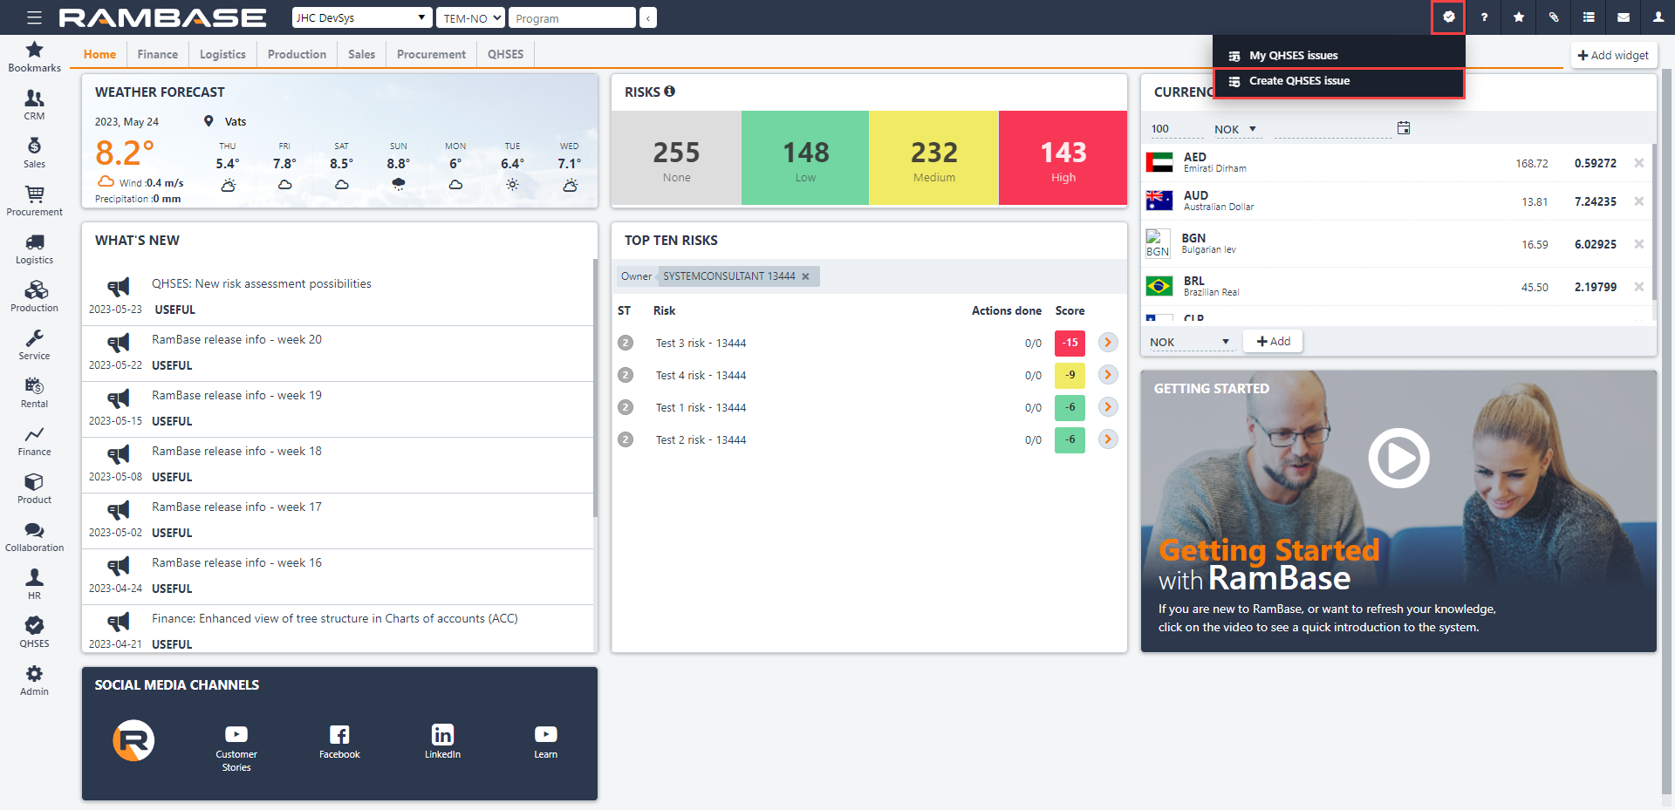
Task: Select Create QHSES issue menu item
Action: (1299, 81)
